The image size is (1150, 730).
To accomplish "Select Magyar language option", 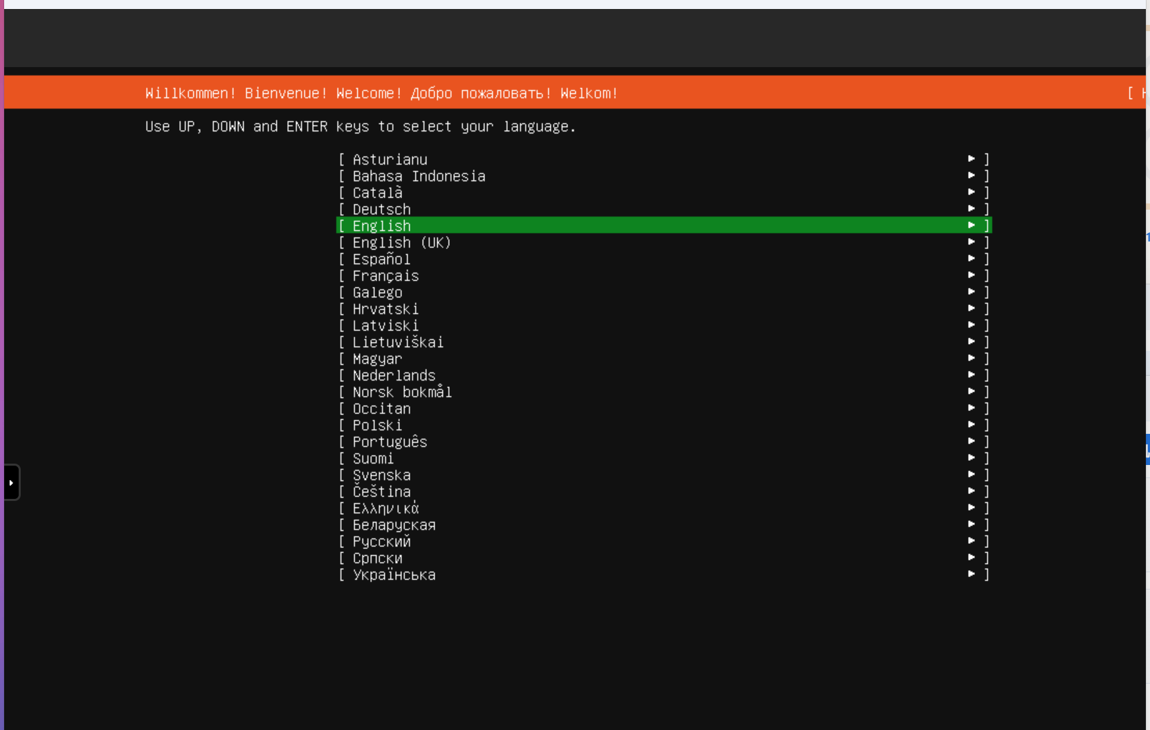I will (x=664, y=358).
